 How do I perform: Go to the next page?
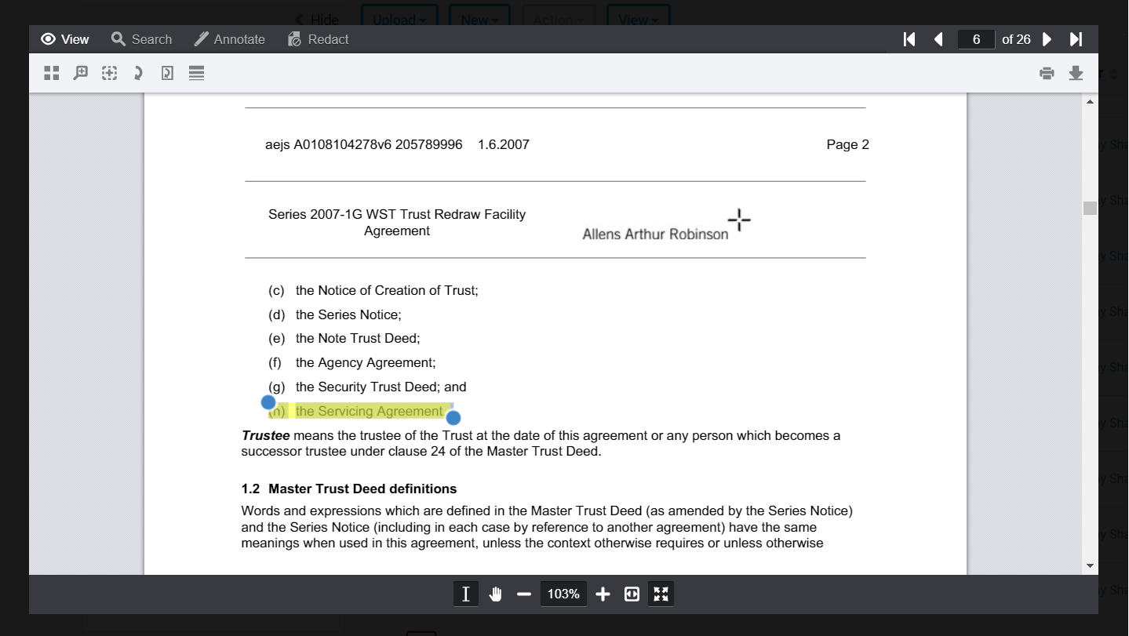coord(1047,39)
